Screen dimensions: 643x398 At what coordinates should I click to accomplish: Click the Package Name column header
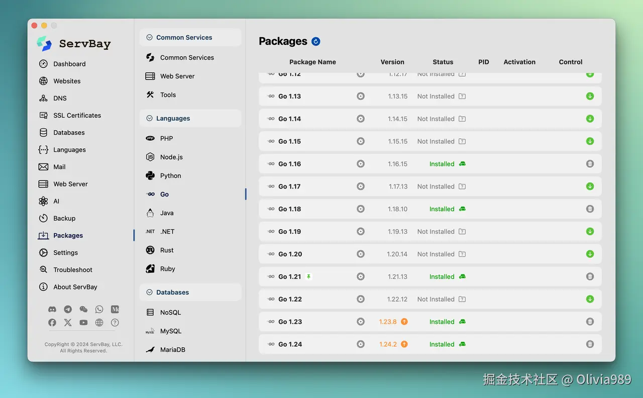[312, 62]
